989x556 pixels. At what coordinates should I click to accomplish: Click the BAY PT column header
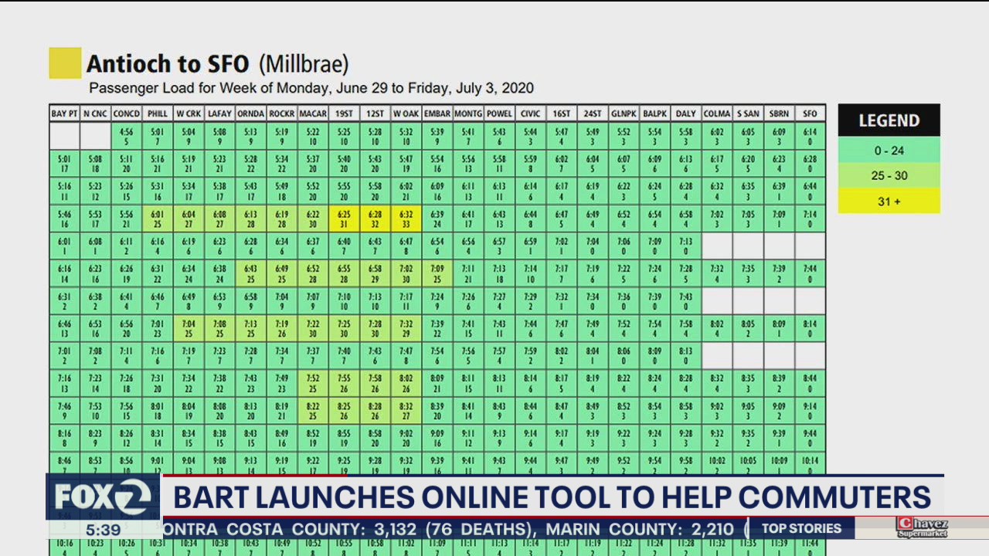(x=64, y=114)
